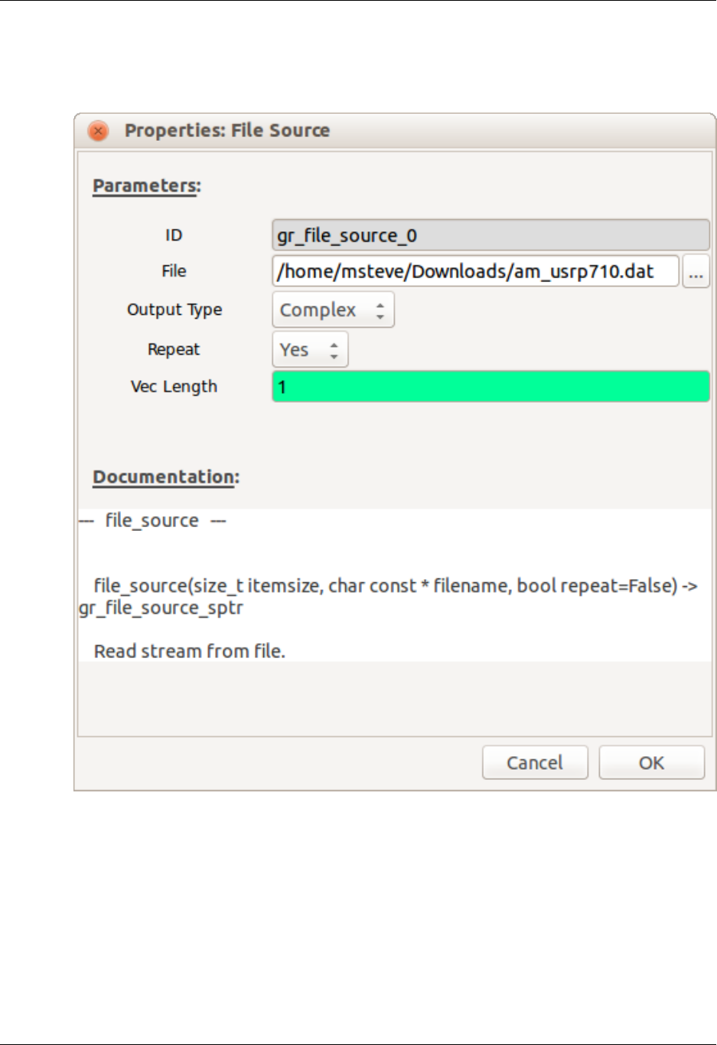Viewport: 717px width, 1045px height.
Task: Click the 'ID' parameter label
Action: click(x=174, y=235)
